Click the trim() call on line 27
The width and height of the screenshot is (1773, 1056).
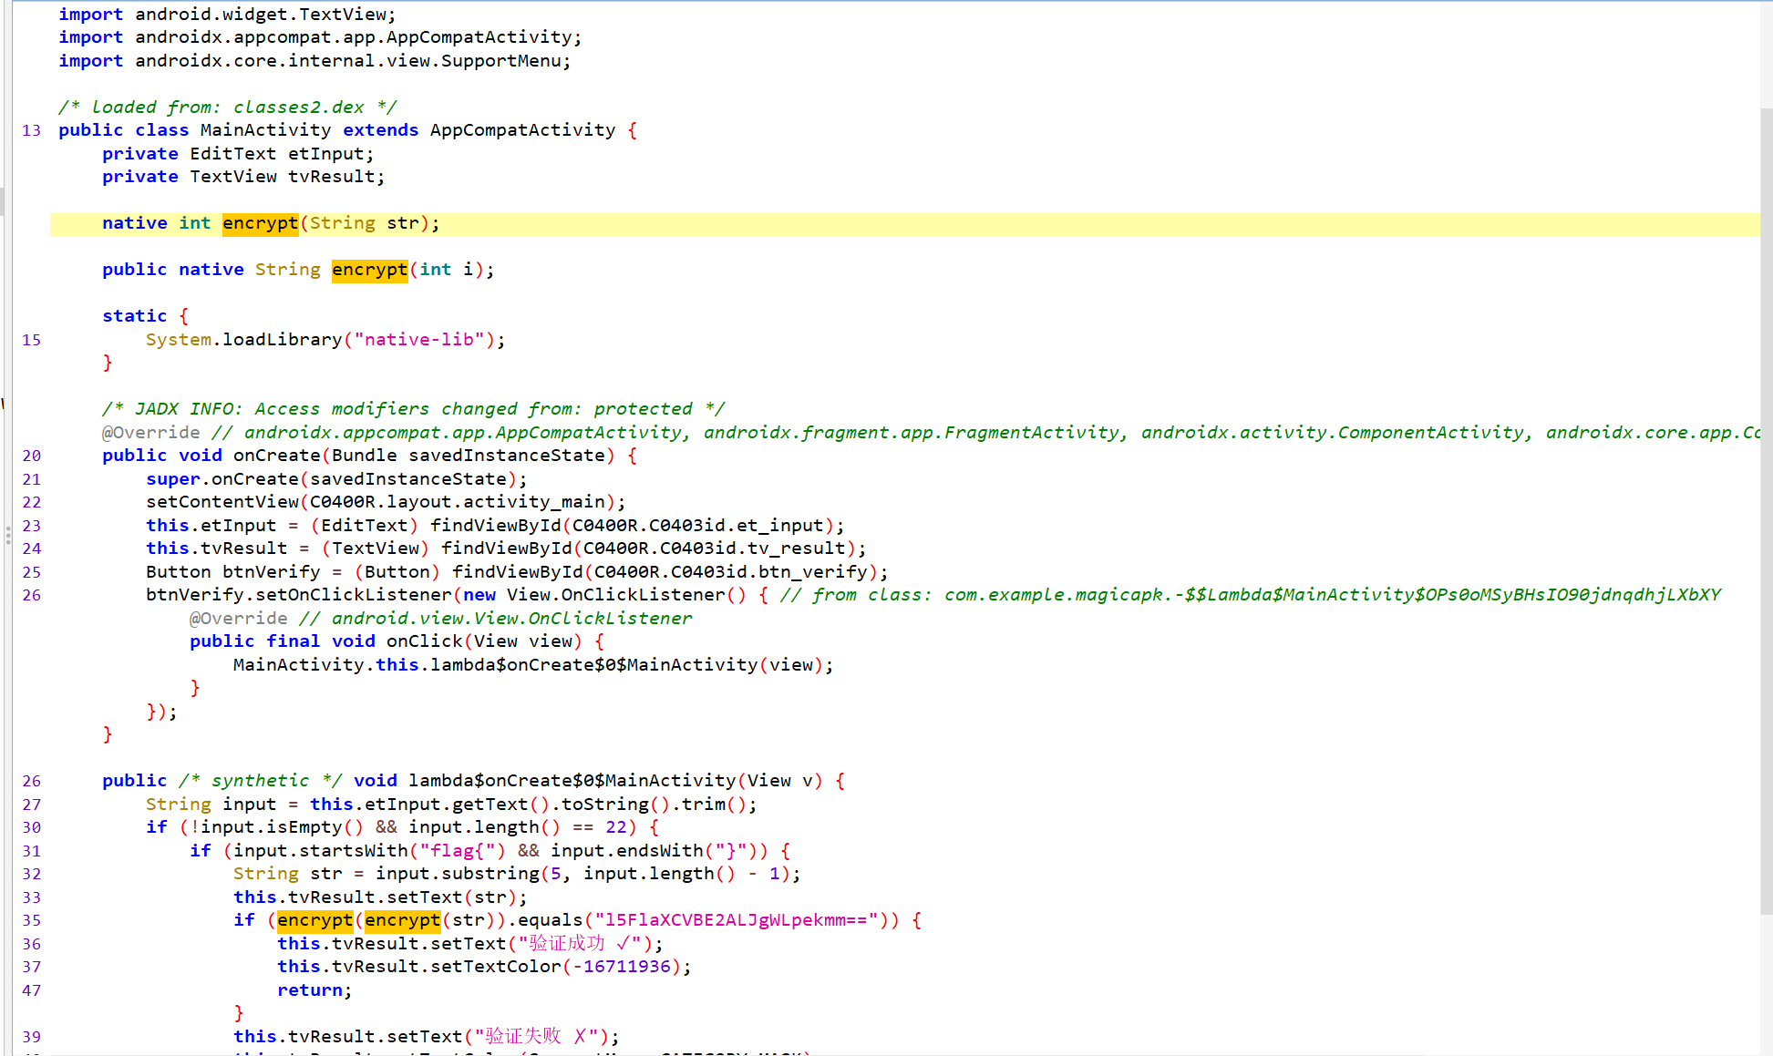(x=715, y=805)
